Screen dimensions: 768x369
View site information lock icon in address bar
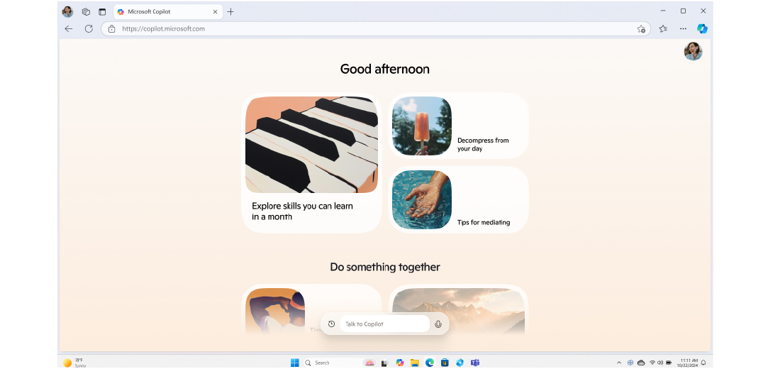(112, 29)
